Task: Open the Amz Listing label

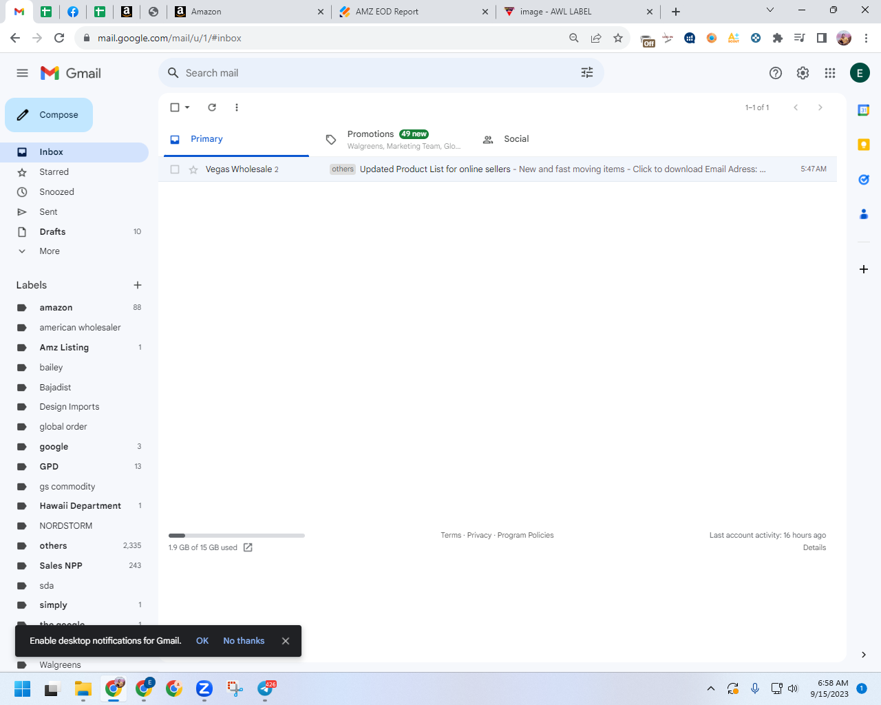Action: (x=74, y=348)
